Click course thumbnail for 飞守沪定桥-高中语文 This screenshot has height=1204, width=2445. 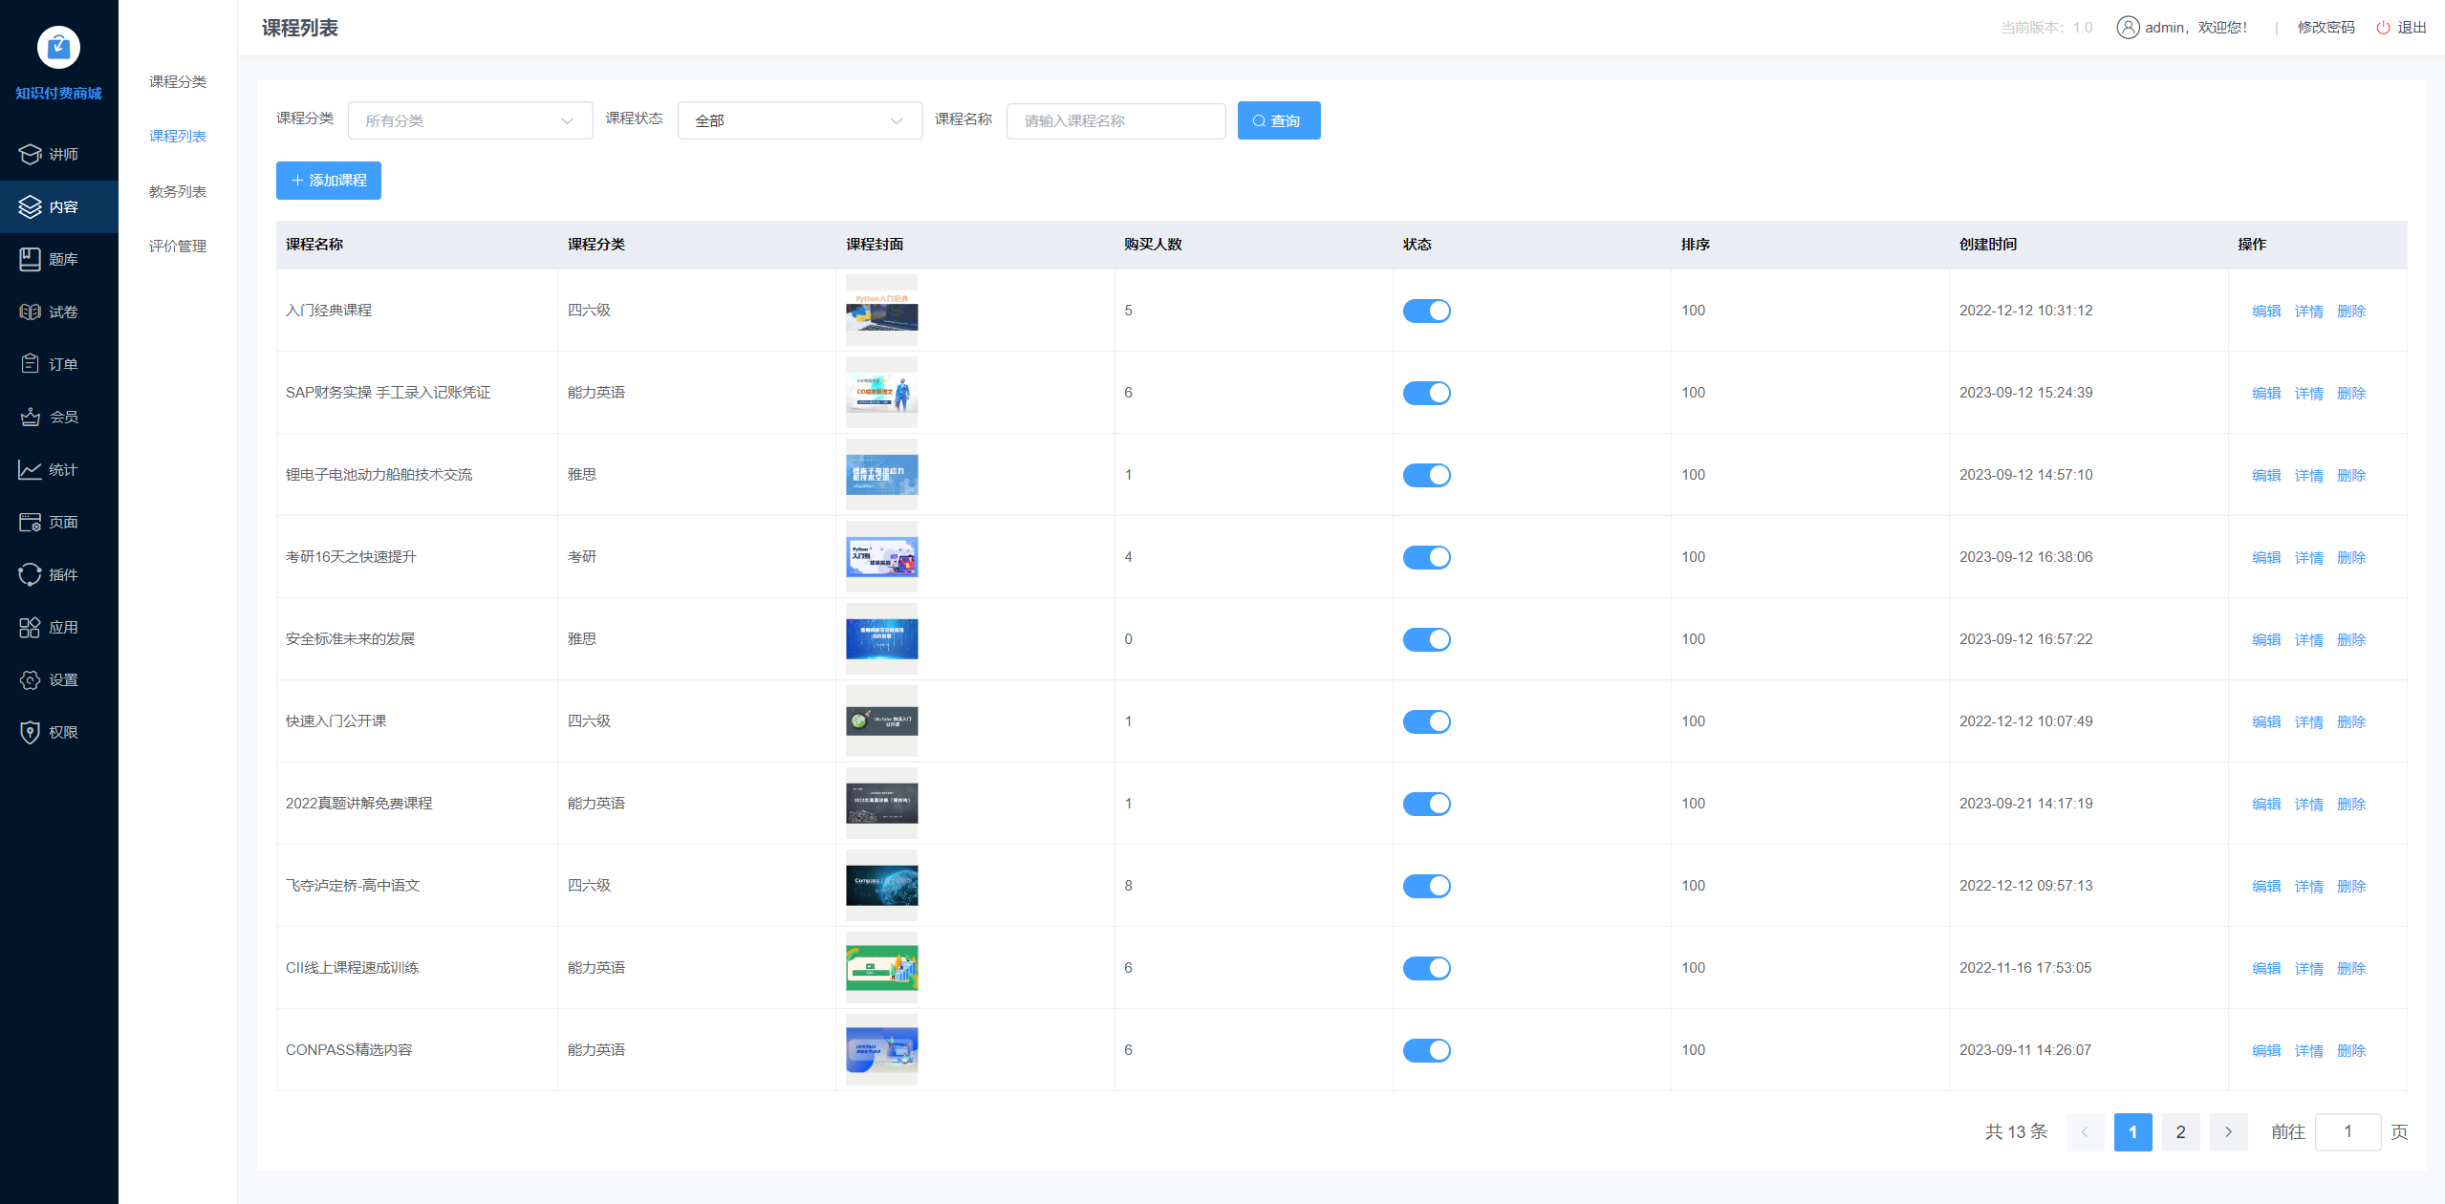pos(881,884)
